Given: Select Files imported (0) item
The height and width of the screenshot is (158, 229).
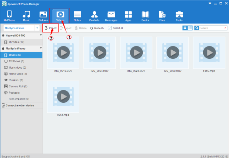Looking at the screenshot, I should tap(21, 99).
